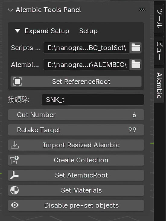Select the Alembic sidebar tab
The image size is (166, 221).
[x=159, y=85]
